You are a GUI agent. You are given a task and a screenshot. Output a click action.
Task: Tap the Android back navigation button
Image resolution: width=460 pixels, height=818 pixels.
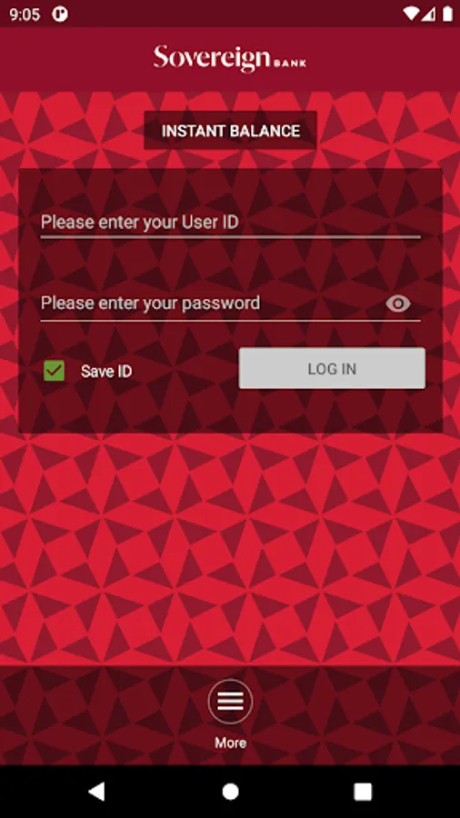point(96,792)
